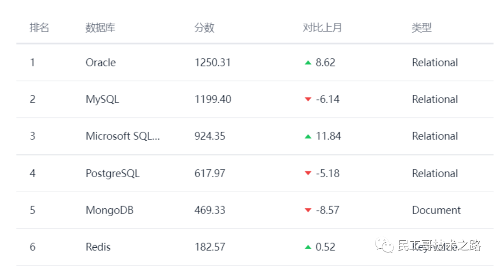This screenshot has height=267, width=497.
Task: Click the green up arrow beside 0.52
Action: click(x=308, y=247)
